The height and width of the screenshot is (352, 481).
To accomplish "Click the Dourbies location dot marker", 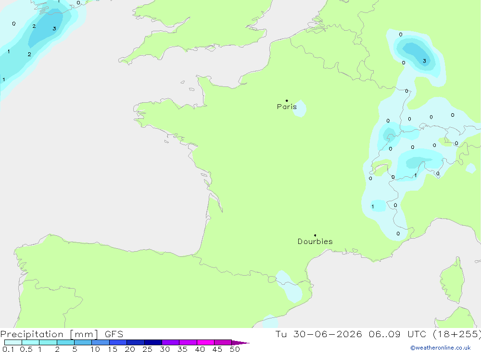I will (x=315, y=235).
